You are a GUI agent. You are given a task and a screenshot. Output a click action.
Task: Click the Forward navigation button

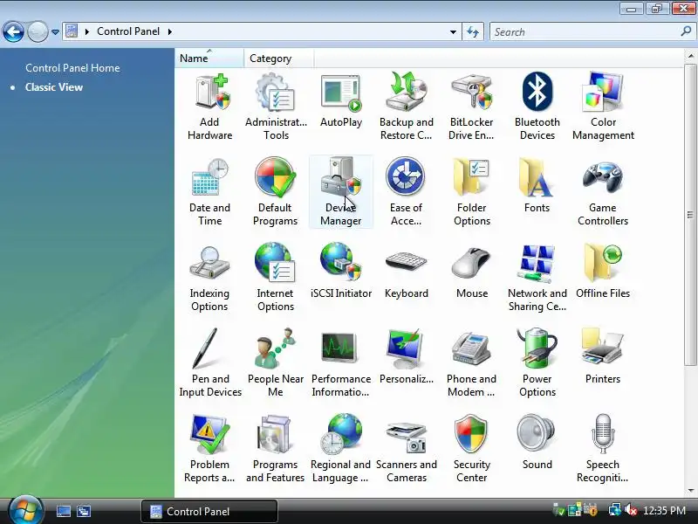coord(38,31)
